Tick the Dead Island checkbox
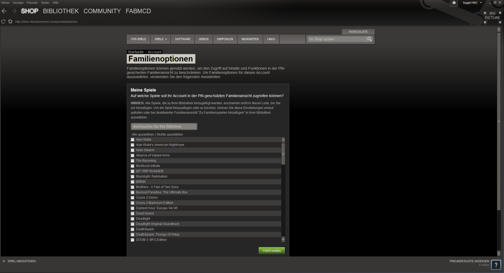 (133, 214)
